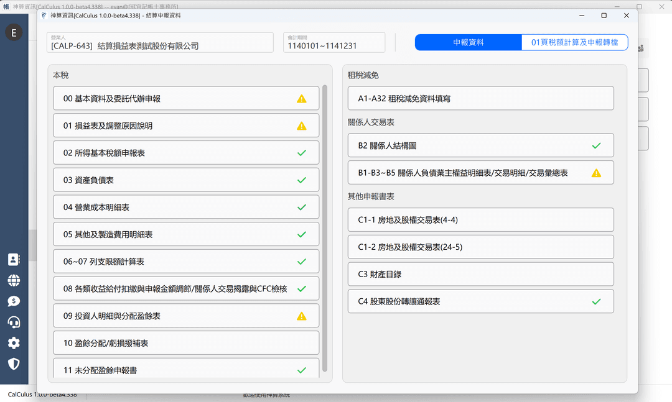
Task: Click the 會計期間 date range field
Action: click(334, 45)
